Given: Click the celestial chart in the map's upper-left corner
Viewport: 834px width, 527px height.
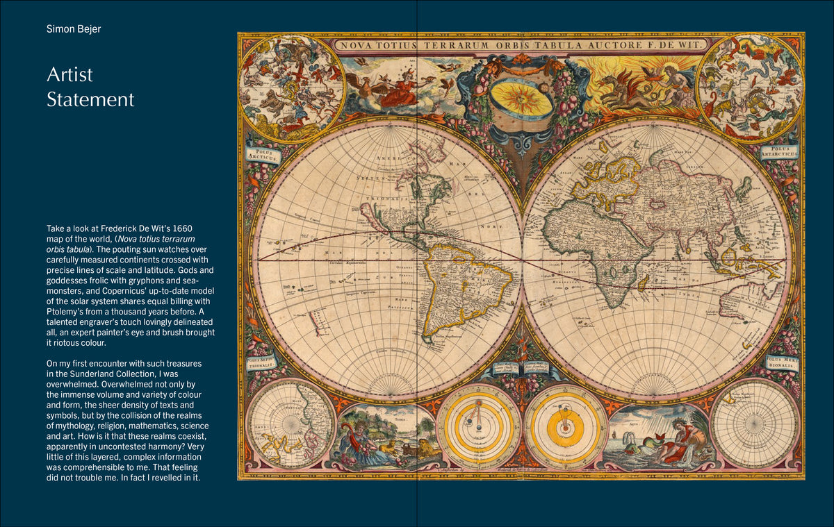Looking at the screenshot, I should tap(292, 87).
